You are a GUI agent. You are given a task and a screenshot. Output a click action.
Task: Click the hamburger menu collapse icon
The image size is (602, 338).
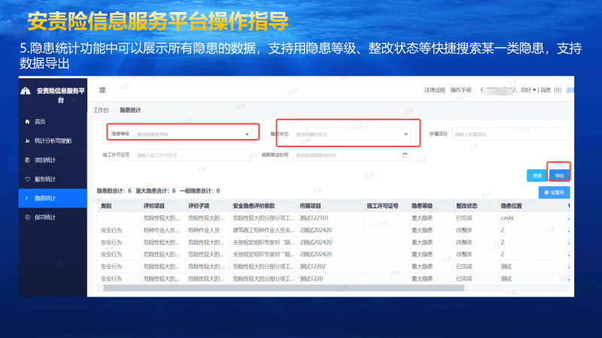coord(102,90)
